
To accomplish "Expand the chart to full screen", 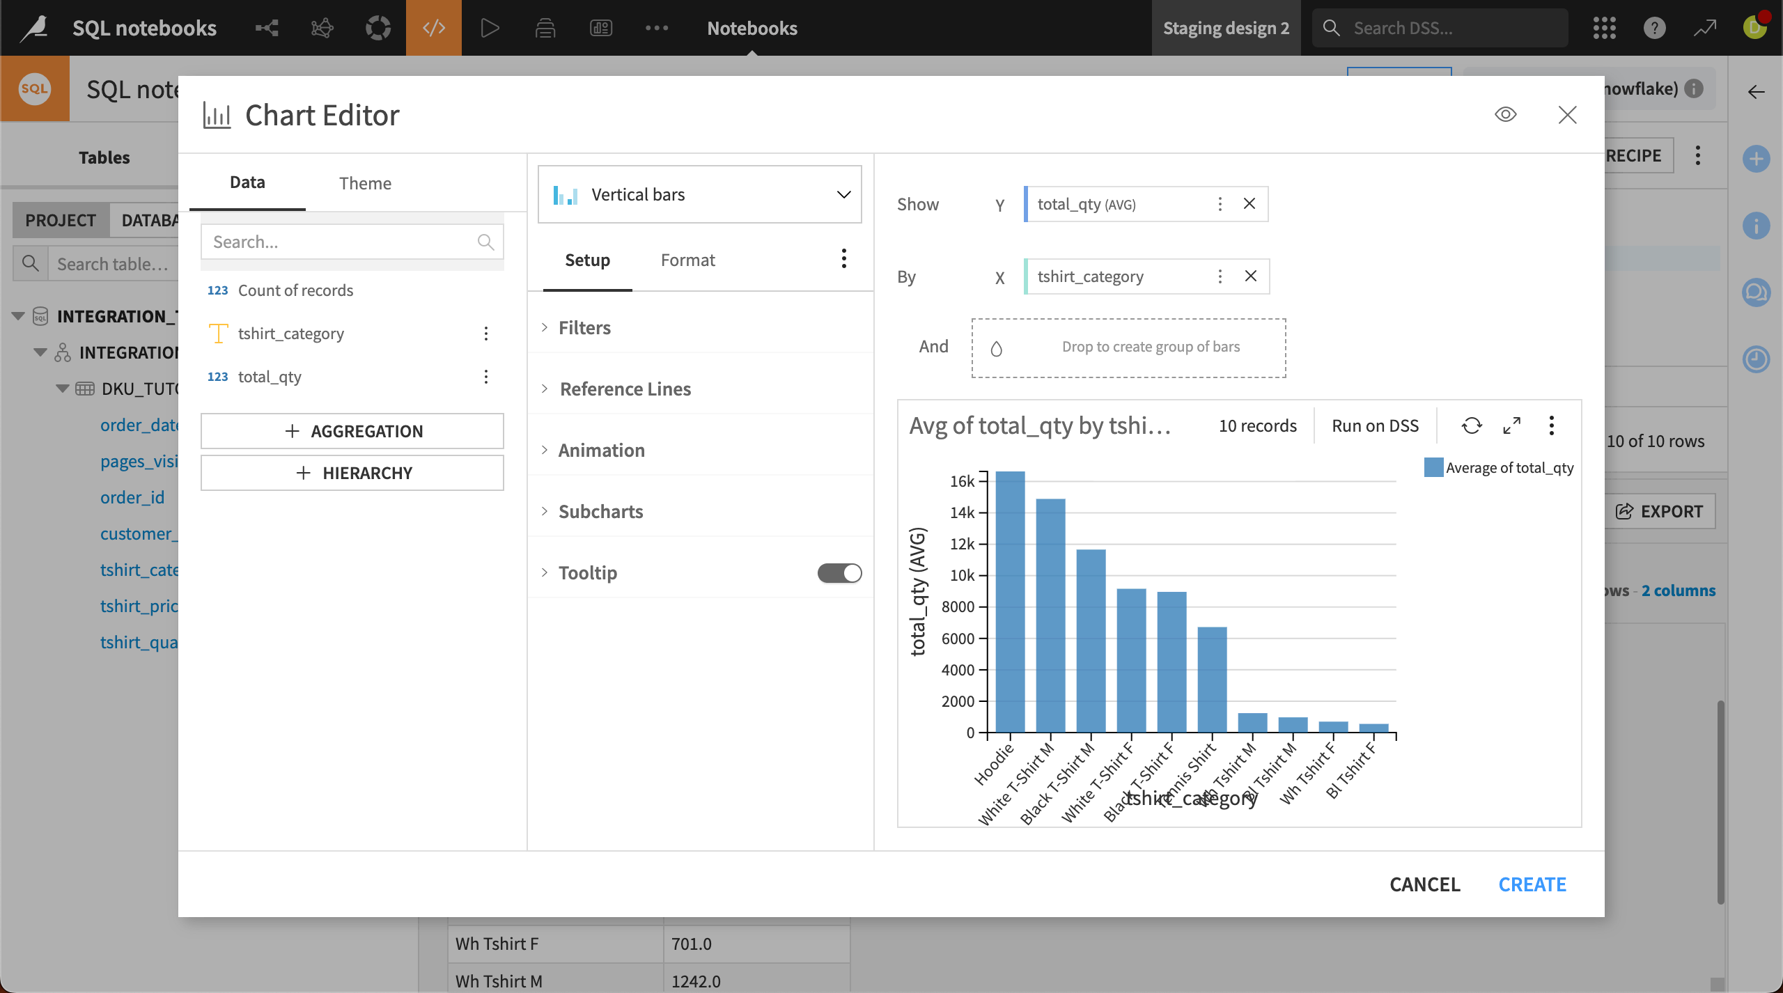I will [1511, 425].
